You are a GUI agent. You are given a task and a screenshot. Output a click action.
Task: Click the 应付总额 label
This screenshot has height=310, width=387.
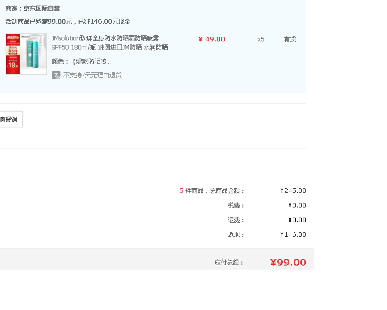(229, 263)
